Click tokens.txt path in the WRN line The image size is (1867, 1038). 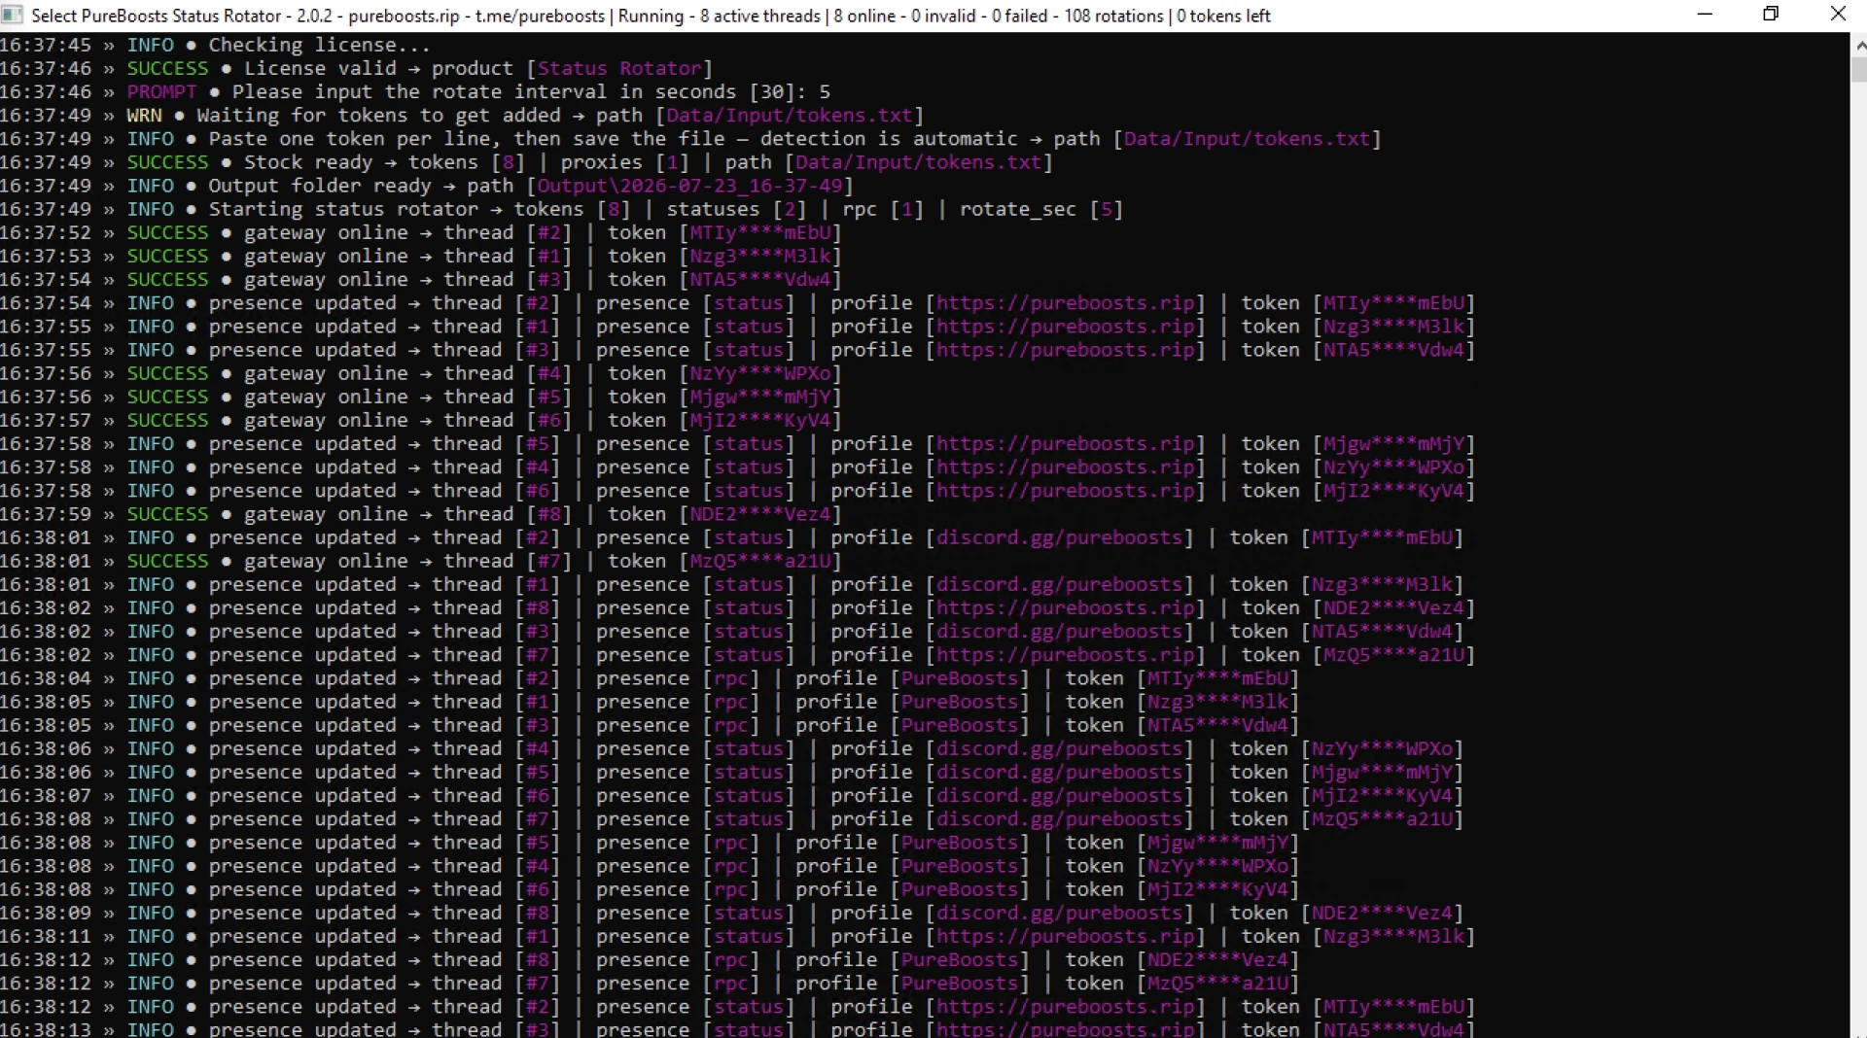pyautogui.click(x=789, y=115)
